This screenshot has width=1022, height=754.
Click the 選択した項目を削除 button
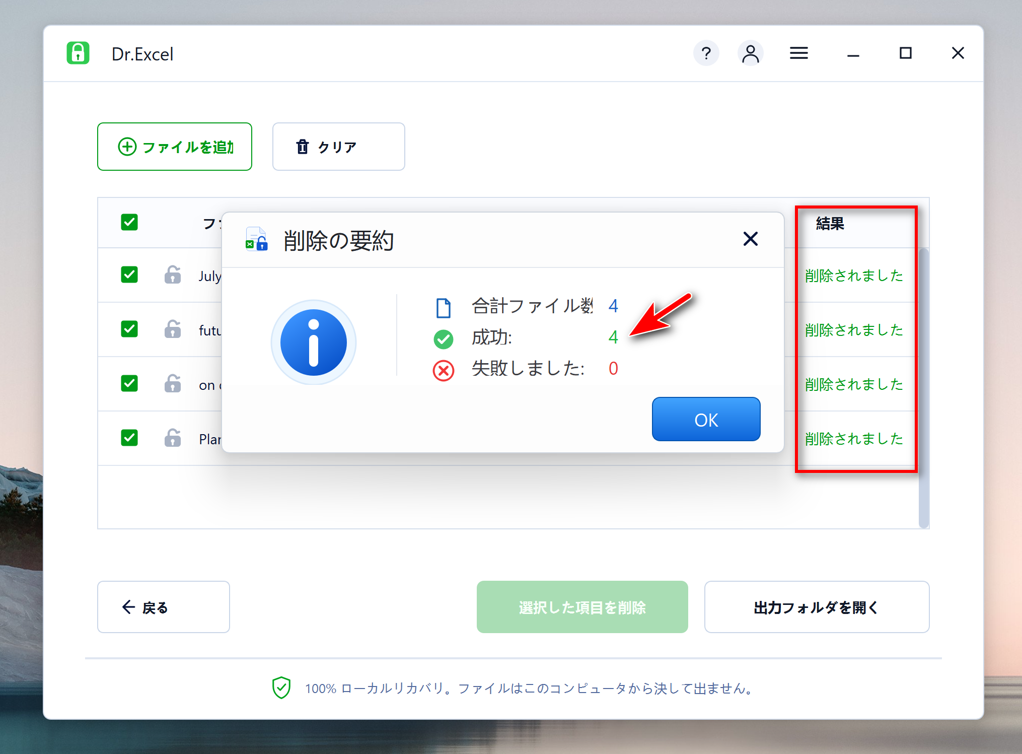coord(582,607)
